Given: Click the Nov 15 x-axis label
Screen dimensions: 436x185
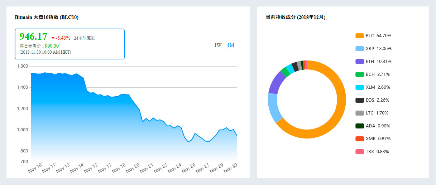Looking at the screenshot, I should point(91,168).
